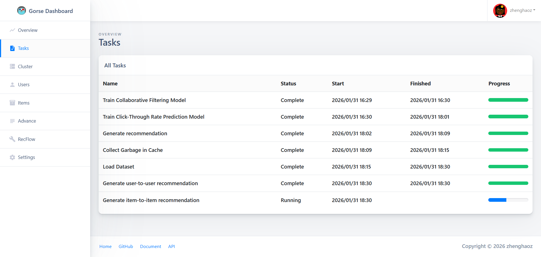Viewport: 541px width, 257px height.
Task: Click the Advance list icon
Action: point(12,121)
